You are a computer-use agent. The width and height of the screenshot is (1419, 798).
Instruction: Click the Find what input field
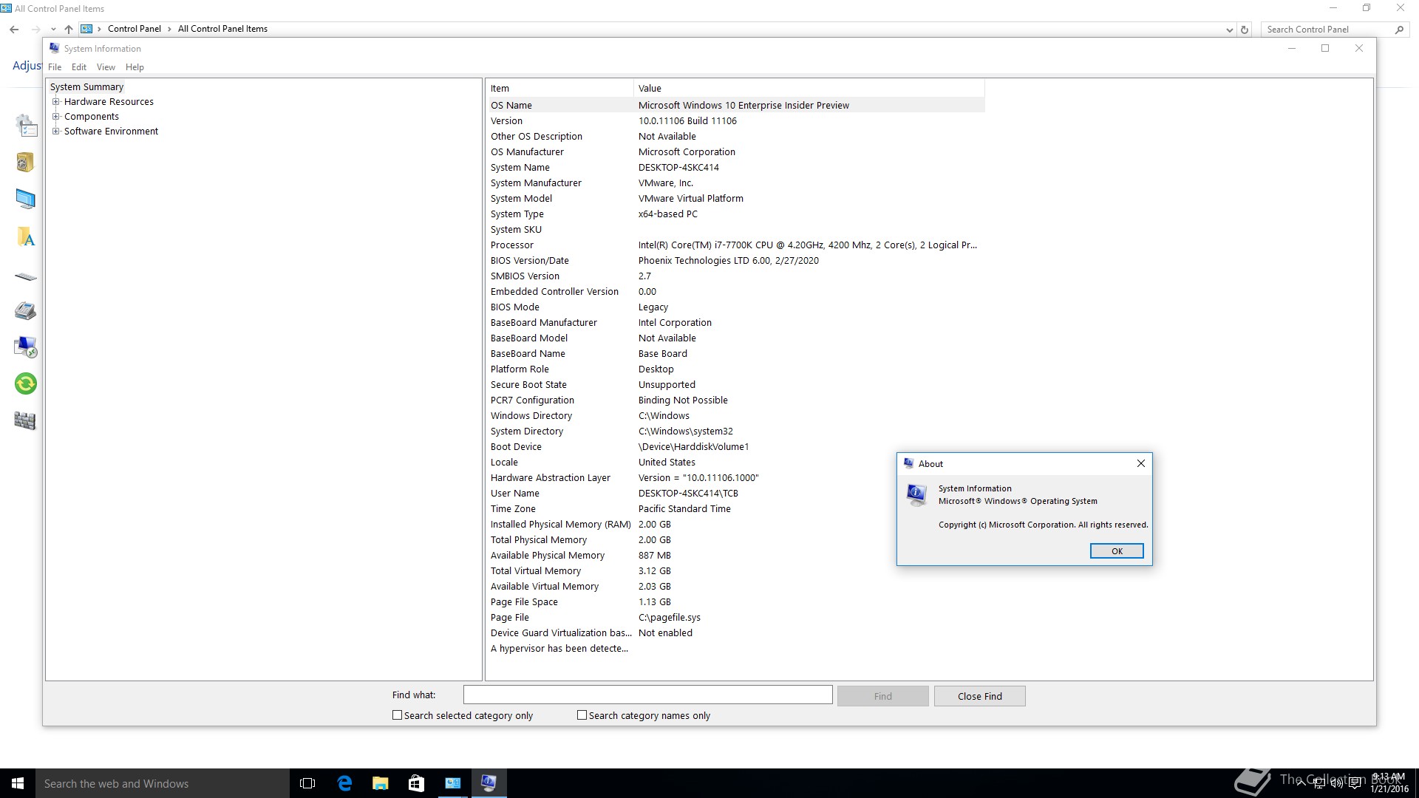pos(647,695)
